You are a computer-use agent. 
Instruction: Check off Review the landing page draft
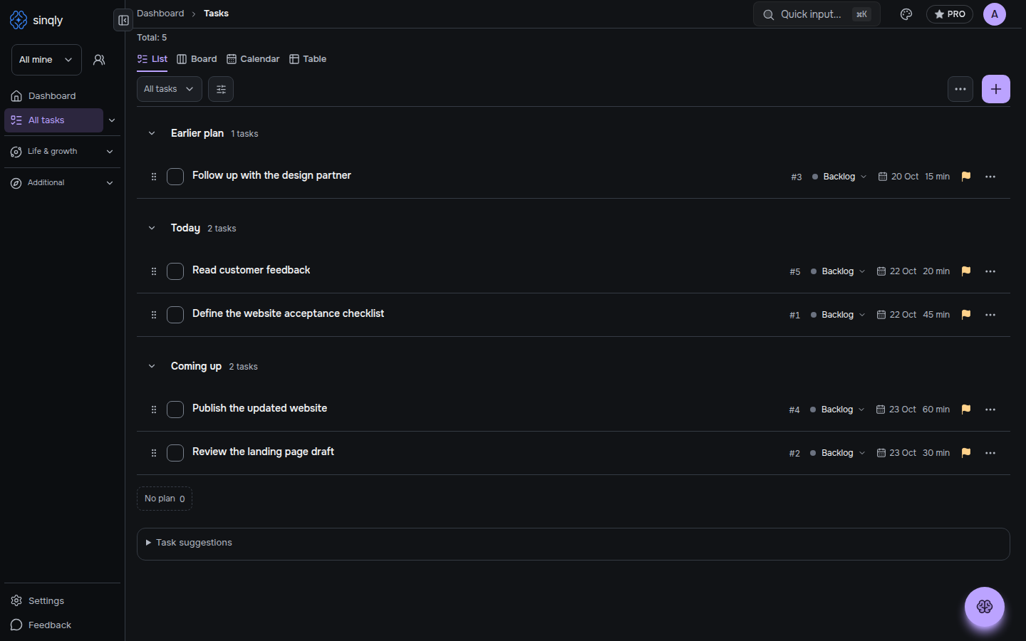[175, 453]
